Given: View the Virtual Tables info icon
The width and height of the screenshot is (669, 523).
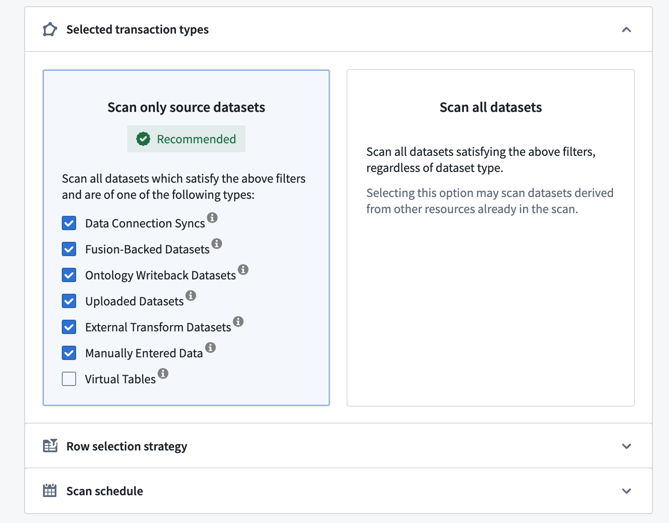Looking at the screenshot, I should click(163, 373).
